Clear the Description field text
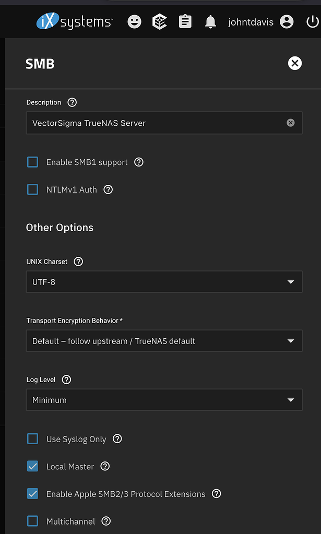Image resolution: width=321 pixels, height=534 pixels. tap(291, 123)
